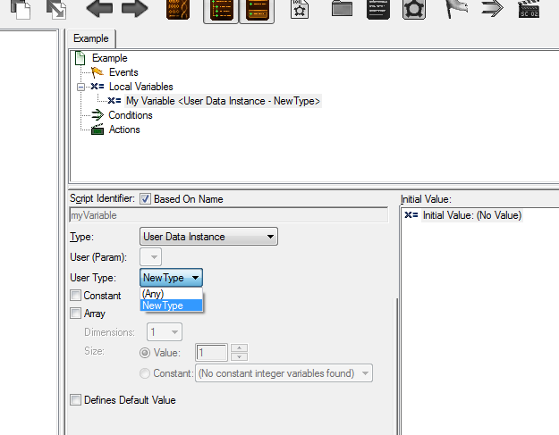Open the Dimensions dropdown
559x435 pixels.
(x=165, y=332)
